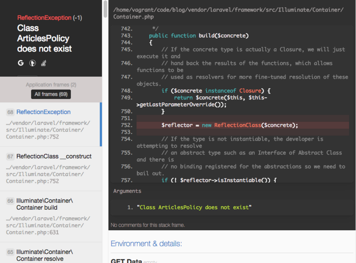This screenshot has height=263, width=356.
Task: Click the Arguments section label
Action: pyautogui.click(x=127, y=191)
